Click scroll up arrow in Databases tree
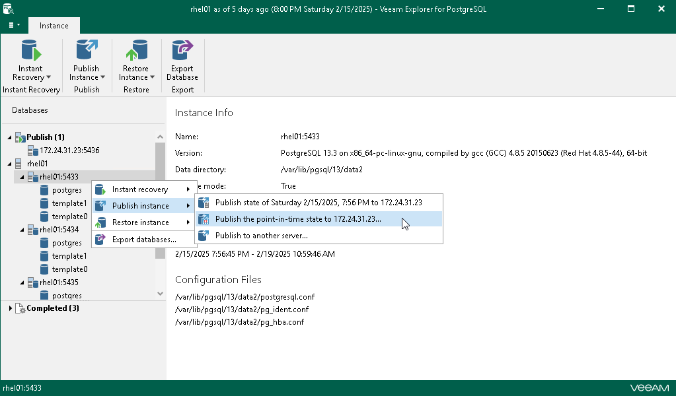Image resolution: width=676 pixels, height=396 pixels. click(161, 137)
